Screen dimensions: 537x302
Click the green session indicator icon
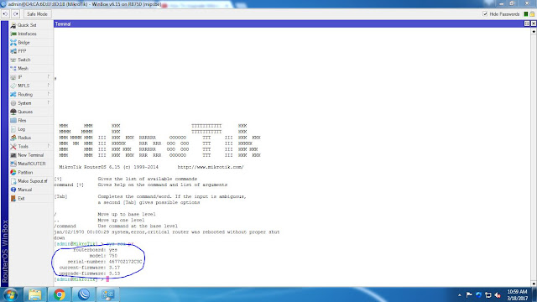(526, 14)
